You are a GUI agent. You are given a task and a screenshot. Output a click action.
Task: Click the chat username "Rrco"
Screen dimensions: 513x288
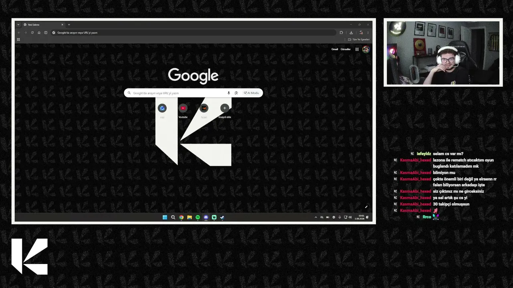[427, 217]
